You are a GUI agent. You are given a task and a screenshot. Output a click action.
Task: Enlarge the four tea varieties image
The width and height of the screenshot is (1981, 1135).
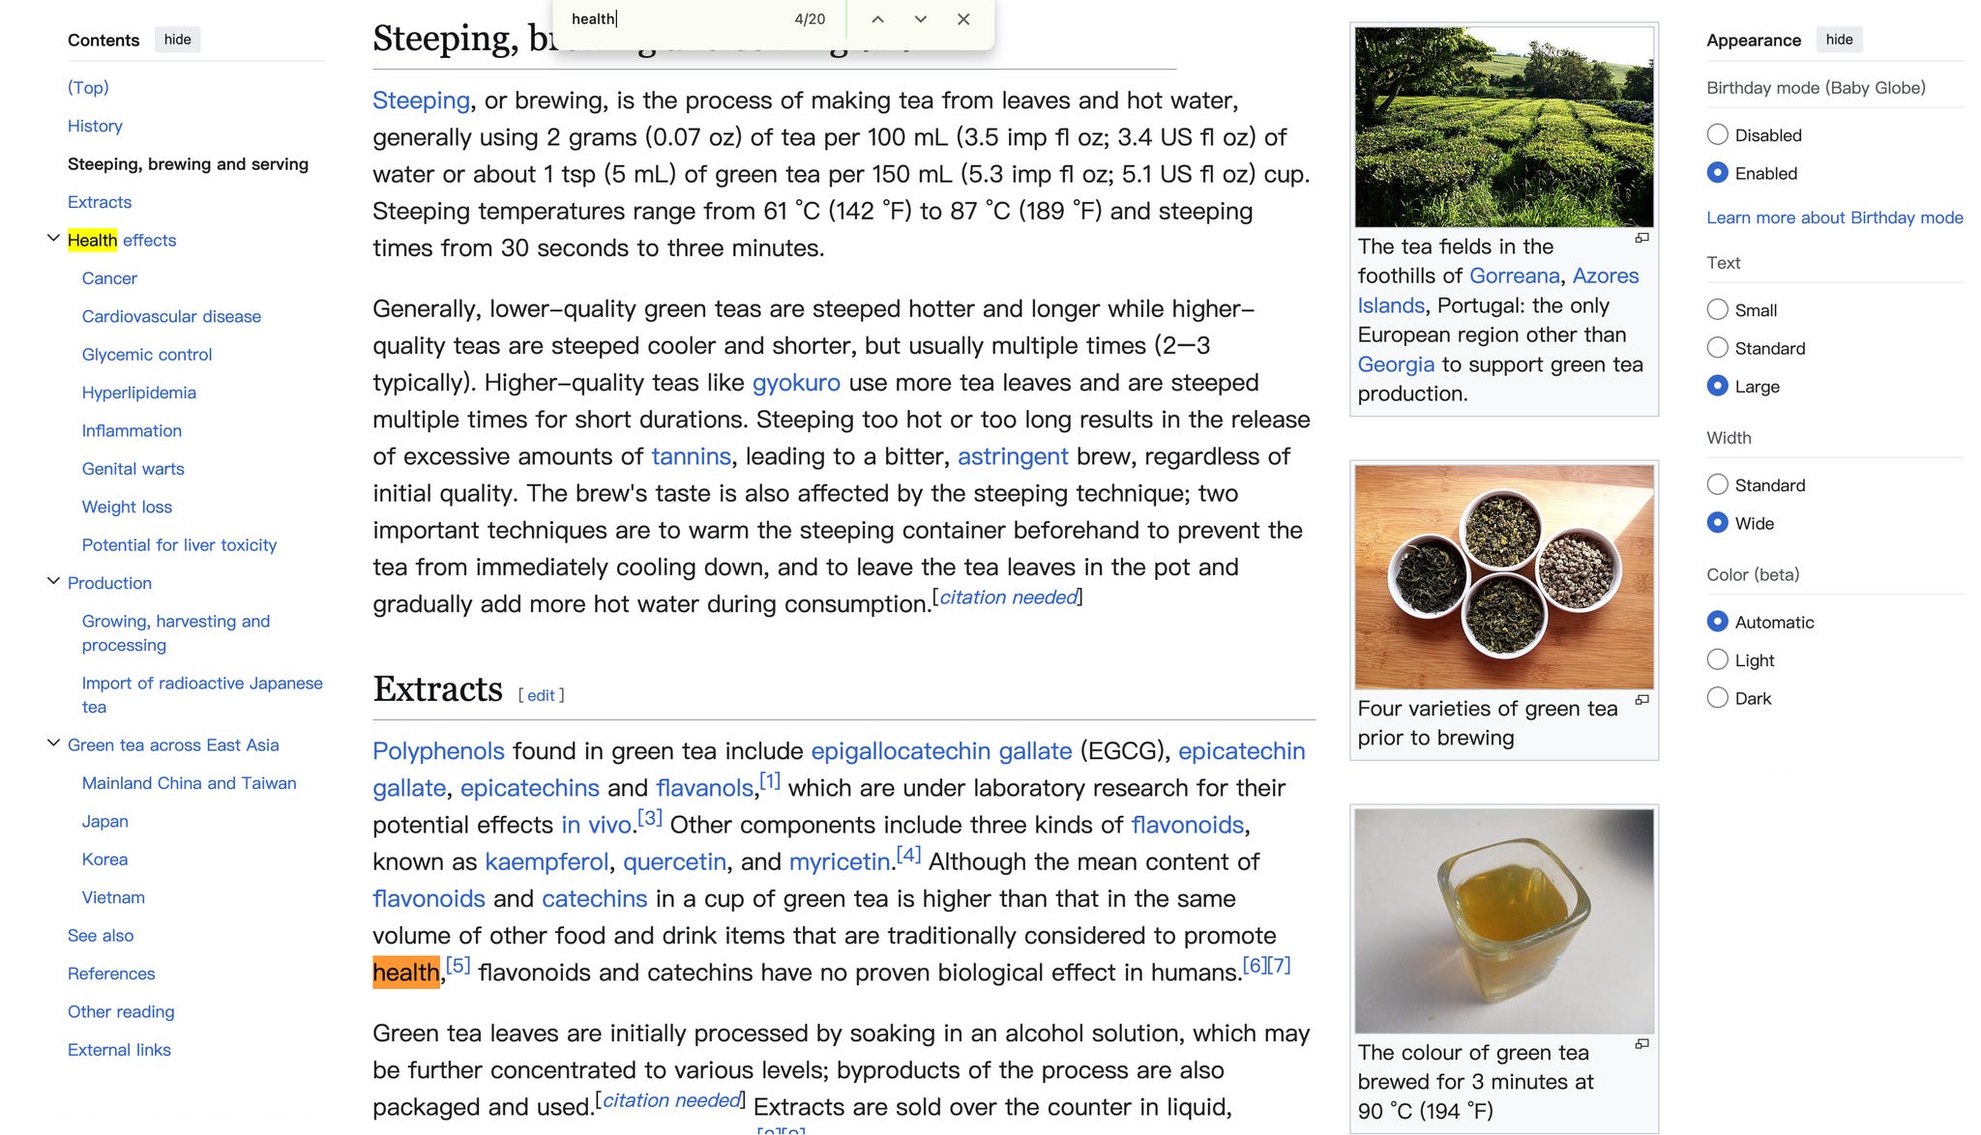point(1641,700)
